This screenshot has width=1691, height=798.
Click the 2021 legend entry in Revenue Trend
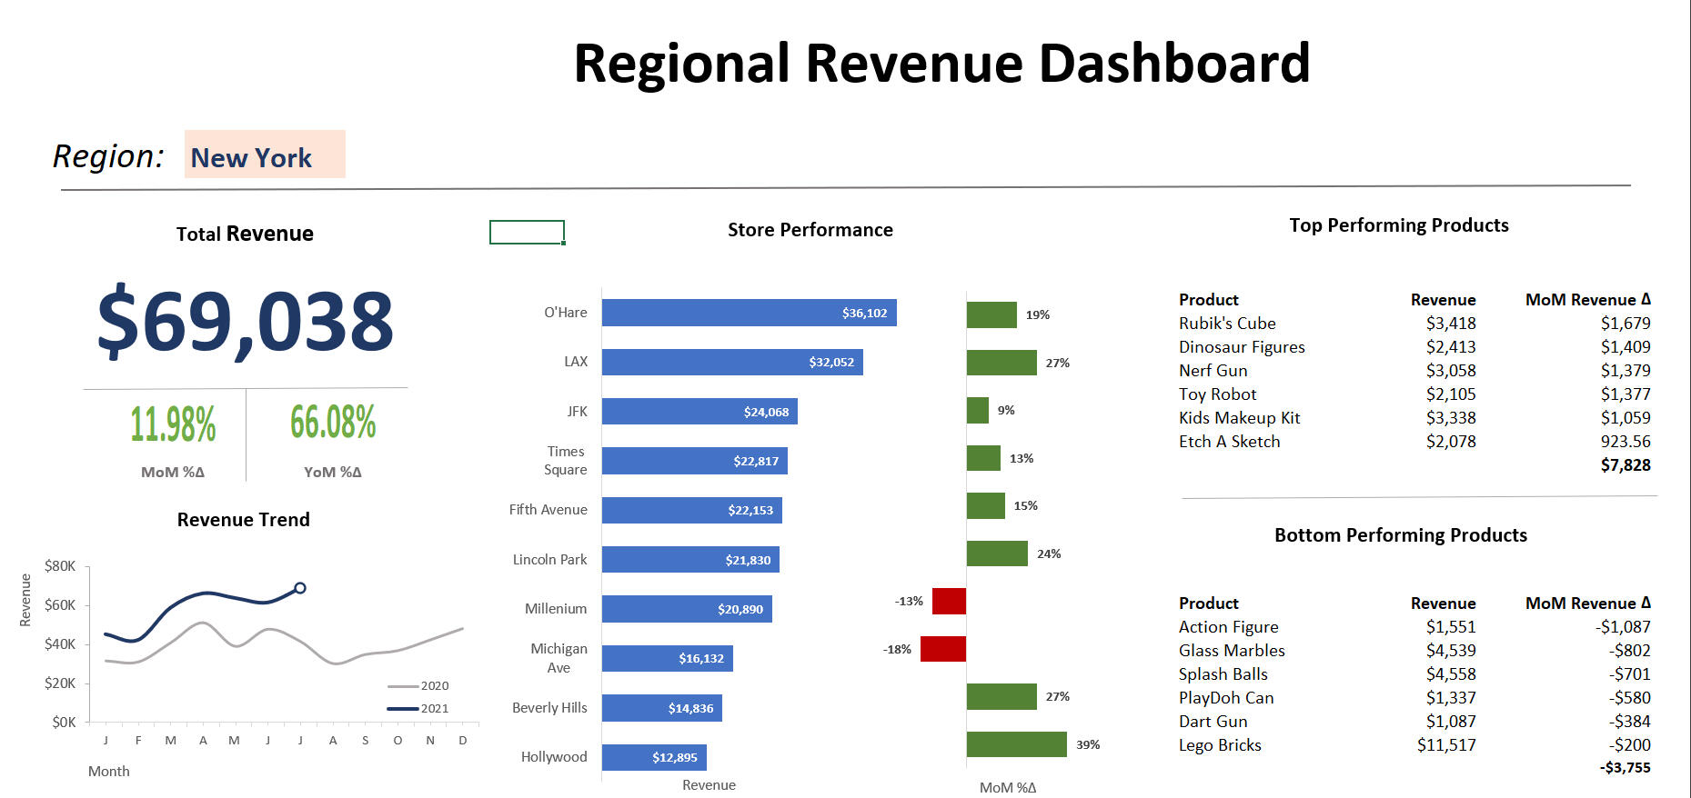tap(418, 708)
